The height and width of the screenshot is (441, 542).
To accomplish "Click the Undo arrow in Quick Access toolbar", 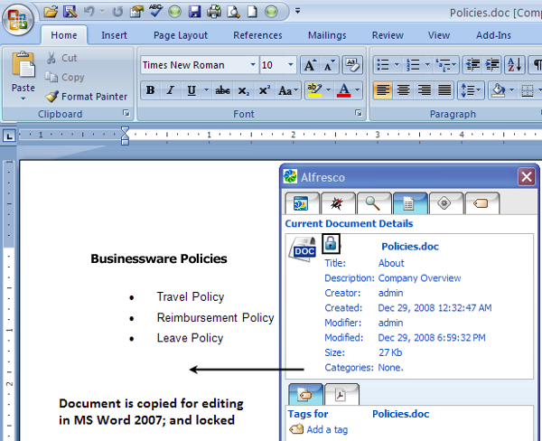I will pyautogui.click(x=89, y=12).
